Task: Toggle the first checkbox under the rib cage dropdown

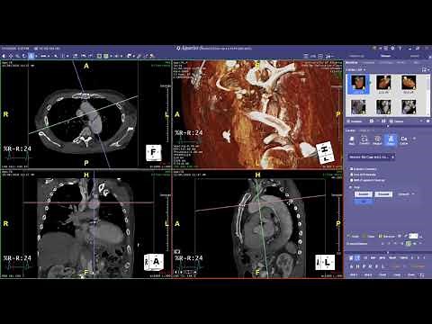Action: pos(352,169)
